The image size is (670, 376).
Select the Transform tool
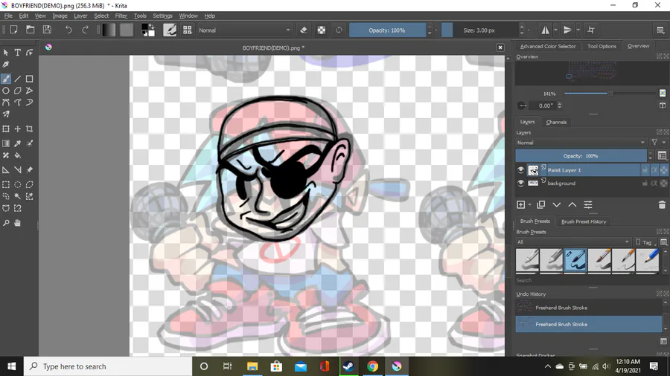6,129
